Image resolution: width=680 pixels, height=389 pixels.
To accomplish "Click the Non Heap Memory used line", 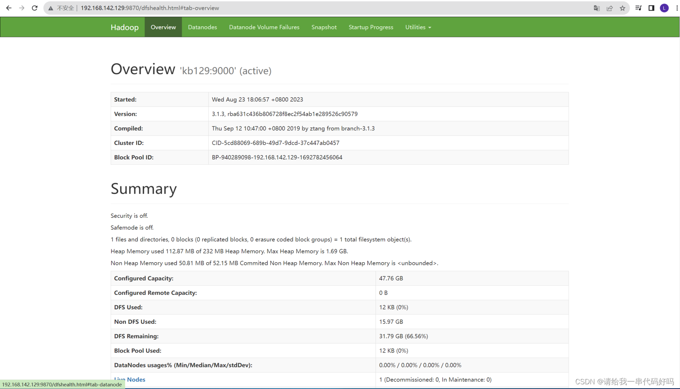I will (274, 263).
